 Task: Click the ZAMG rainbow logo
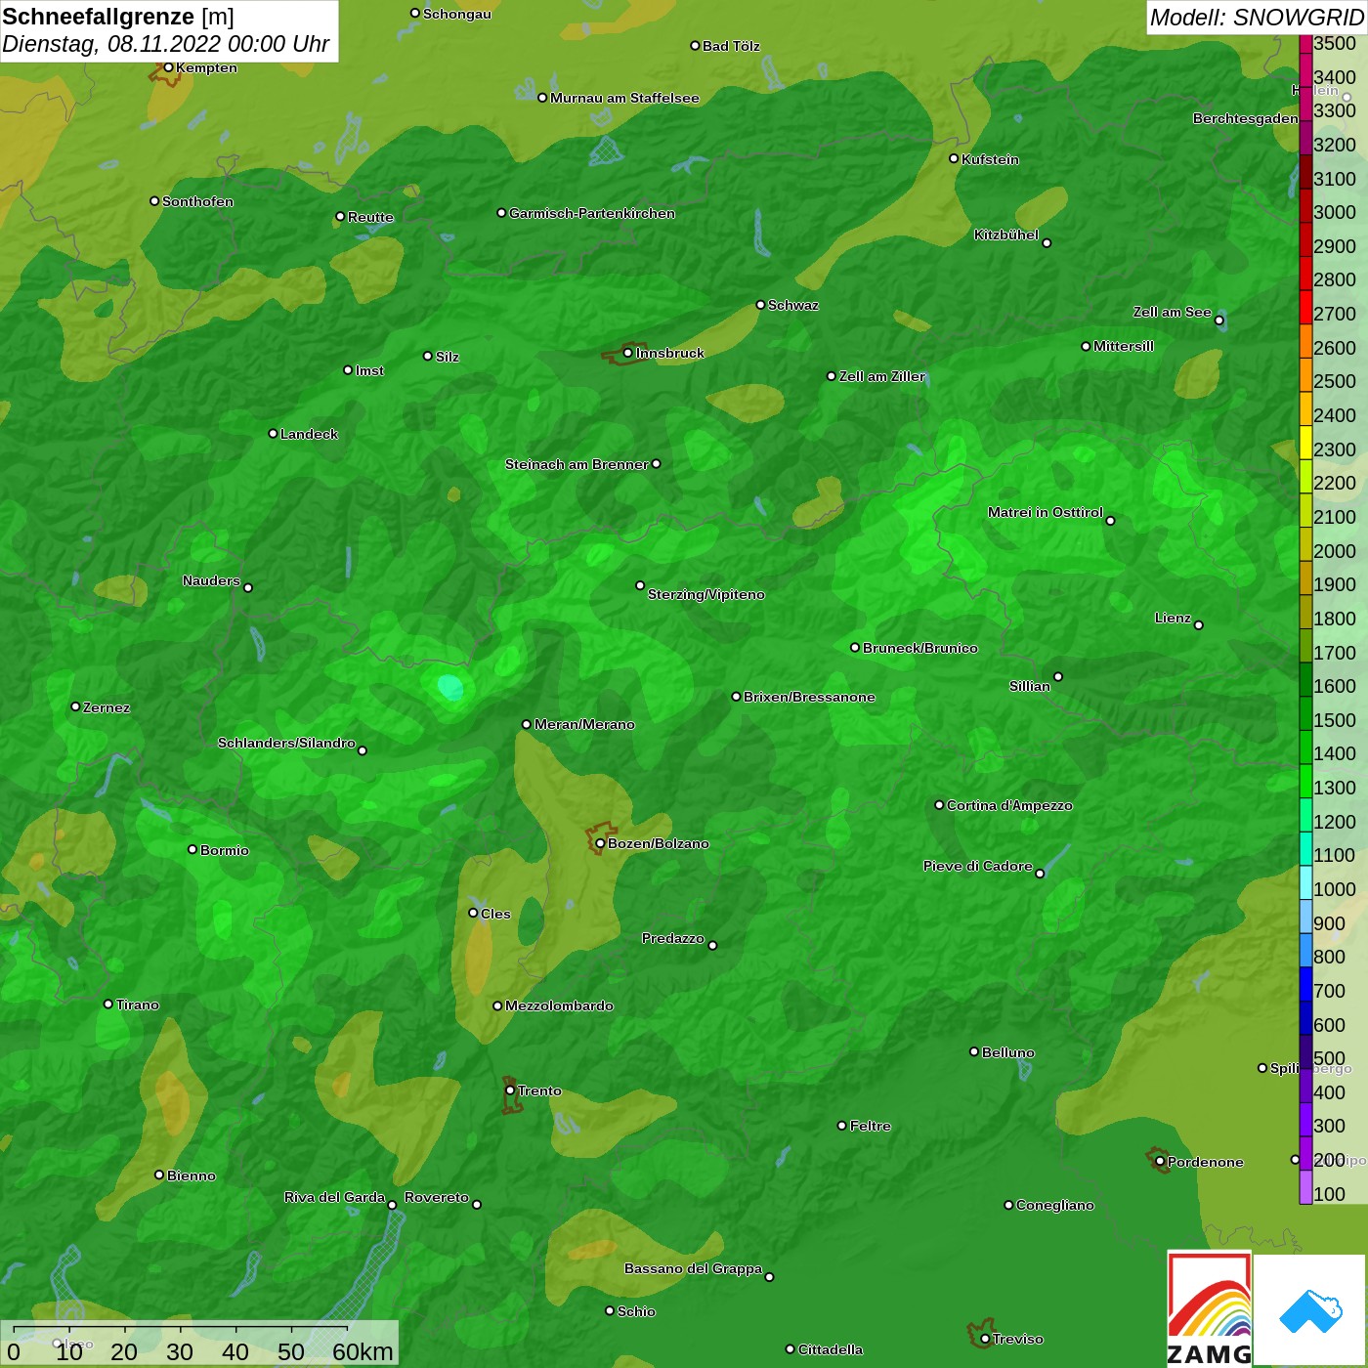coord(1210,1308)
